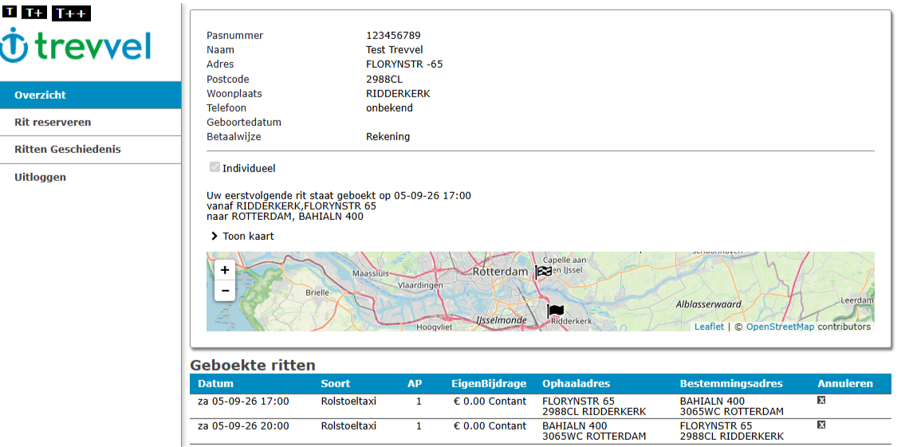Screen dimensions: 917x447
Task: Click the black pickup flag near Ridderkerk
Action: pos(556,312)
